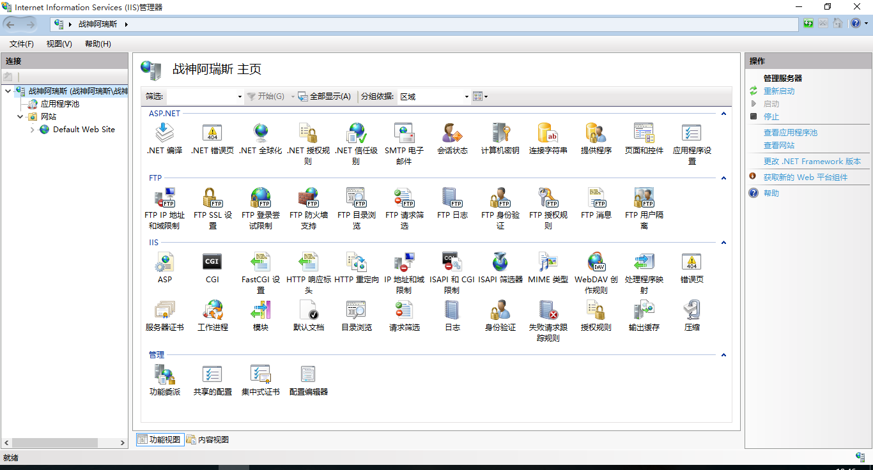Open the FTP 身份验证 icon
873x470 pixels.
[500, 197]
